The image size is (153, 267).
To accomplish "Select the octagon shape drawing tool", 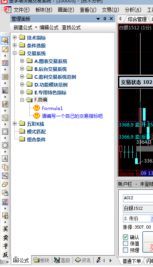I will (x=5, y=145).
